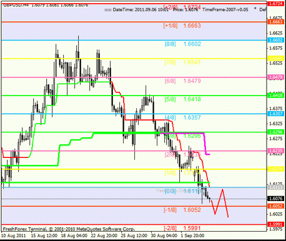The image size is (286, 241).
Task: Click the FreshForex Terminal copyright text
Action: [x=69, y=229]
